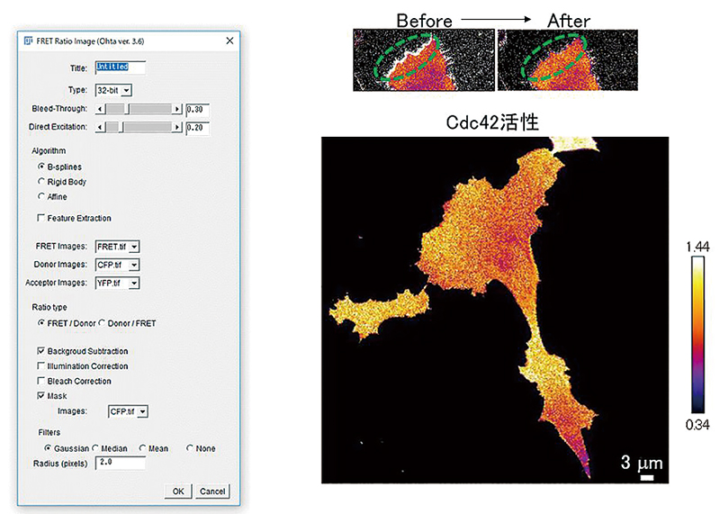
Task: Open the FRET Images dropdown
Action: point(117,247)
